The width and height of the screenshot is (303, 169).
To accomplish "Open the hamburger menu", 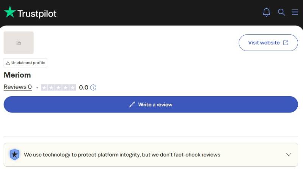I will point(295,12).
